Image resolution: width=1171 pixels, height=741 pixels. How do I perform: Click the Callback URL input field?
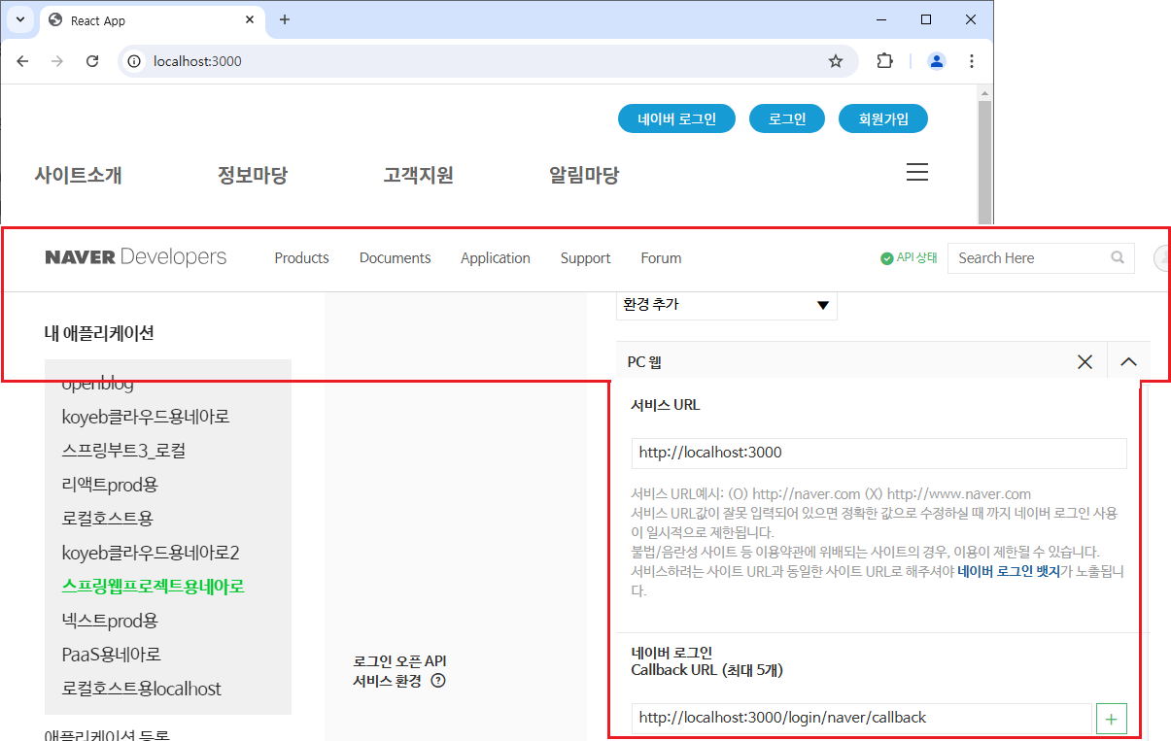coord(861,719)
